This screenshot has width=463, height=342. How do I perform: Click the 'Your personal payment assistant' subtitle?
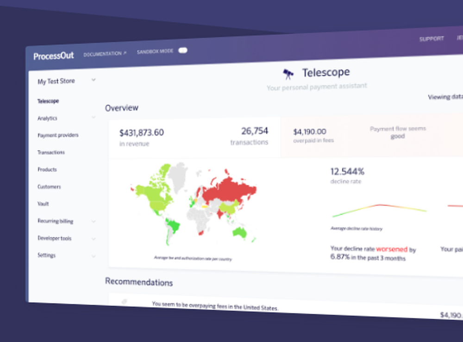tap(317, 87)
